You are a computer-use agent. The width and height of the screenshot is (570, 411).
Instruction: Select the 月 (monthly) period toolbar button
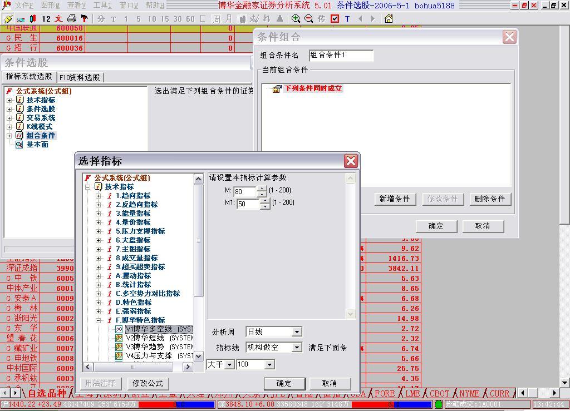click(x=228, y=19)
